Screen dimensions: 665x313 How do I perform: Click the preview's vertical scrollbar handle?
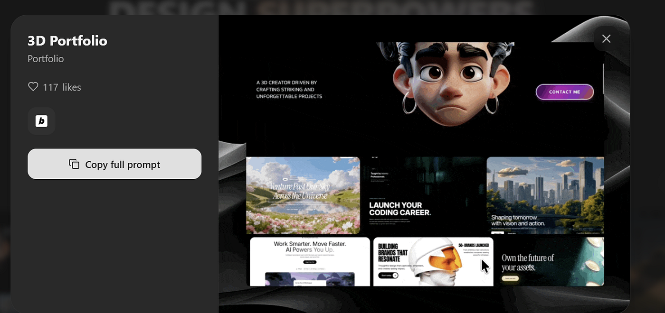pyautogui.click(x=603, y=79)
